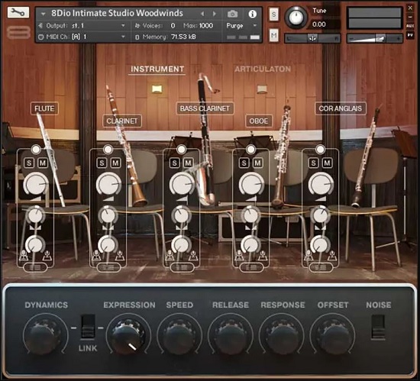Click the master pan slider
The height and width of the screenshot is (381, 420).
[x=312, y=38]
